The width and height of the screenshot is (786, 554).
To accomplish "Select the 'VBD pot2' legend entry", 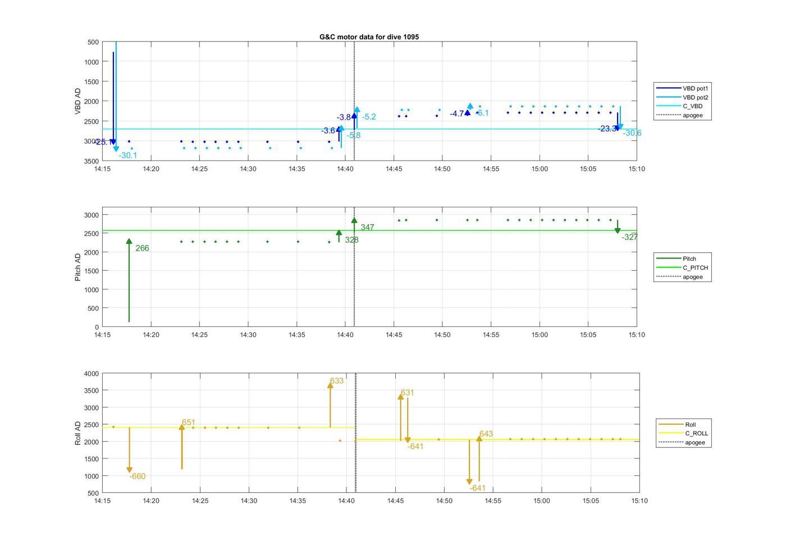I will point(682,97).
